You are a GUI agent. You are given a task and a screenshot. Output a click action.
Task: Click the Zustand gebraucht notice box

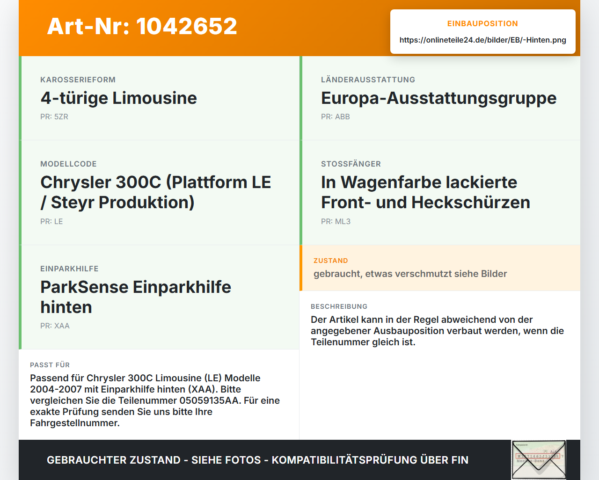tap(440, 268)
